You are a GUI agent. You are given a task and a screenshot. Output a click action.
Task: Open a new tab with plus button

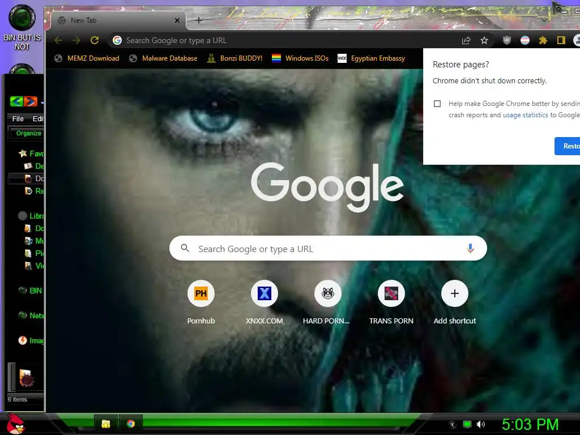click(199, 20)
